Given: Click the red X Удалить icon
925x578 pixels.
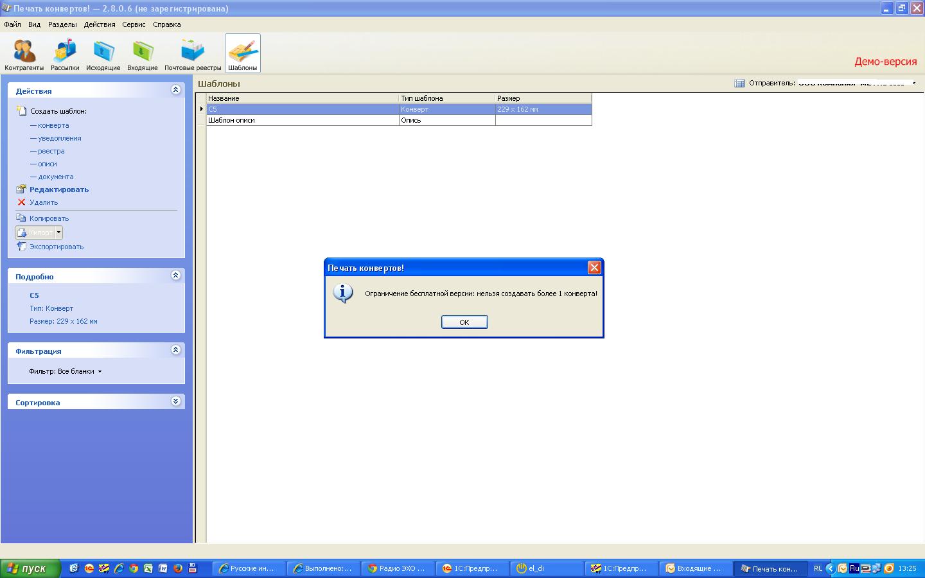Looking at the screenshot, I should (21, 202).
